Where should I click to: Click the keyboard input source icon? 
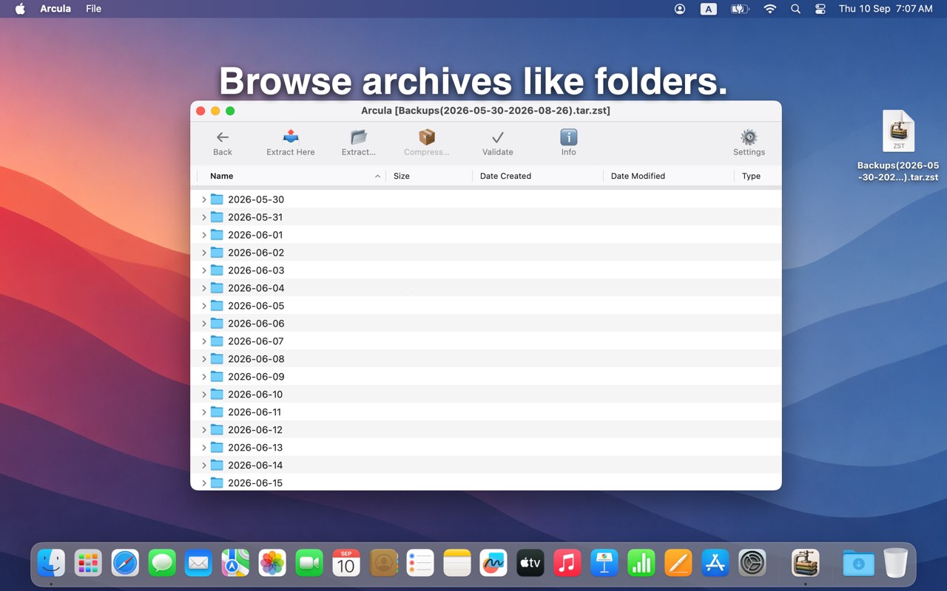[709, 9]
